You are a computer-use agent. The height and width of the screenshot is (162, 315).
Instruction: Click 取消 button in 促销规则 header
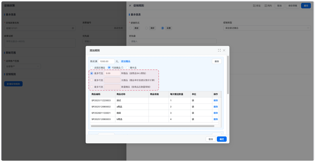coord(279,6)
